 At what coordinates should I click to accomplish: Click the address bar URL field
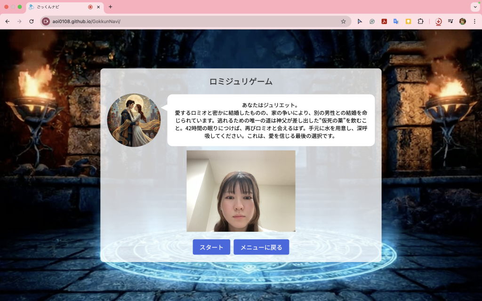pyautogui.click(x=188, y=21)
